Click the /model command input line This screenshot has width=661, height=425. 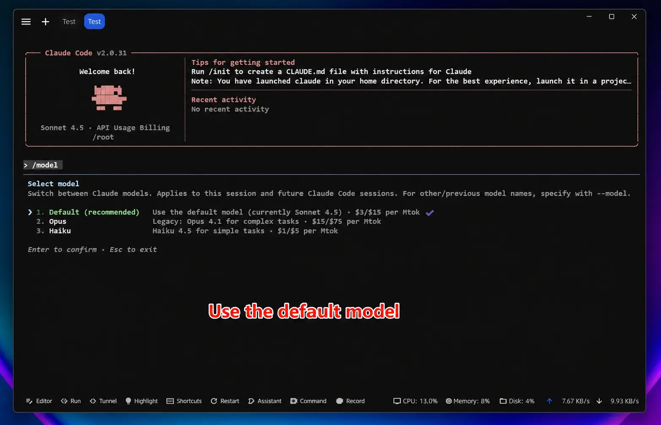tap(43, 165)
